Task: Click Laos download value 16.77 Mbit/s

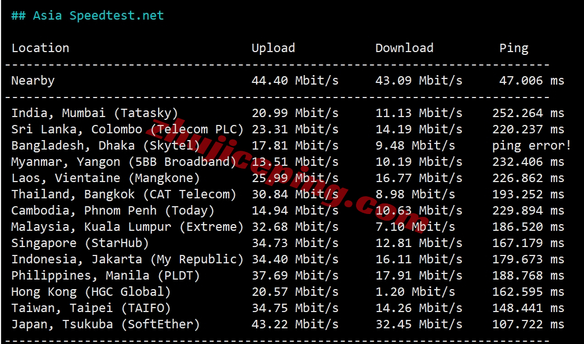Action: click(419, 178)
